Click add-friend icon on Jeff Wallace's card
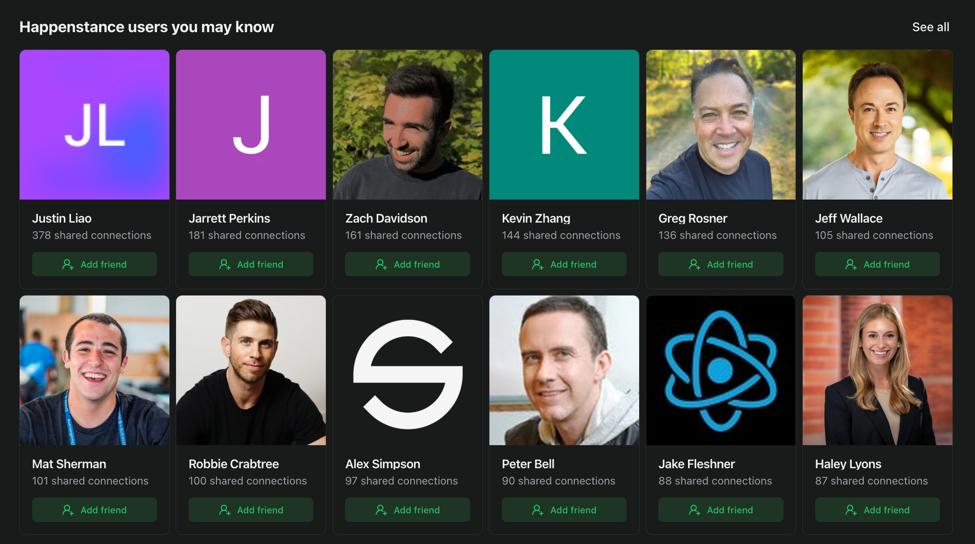 pos(851,264)
